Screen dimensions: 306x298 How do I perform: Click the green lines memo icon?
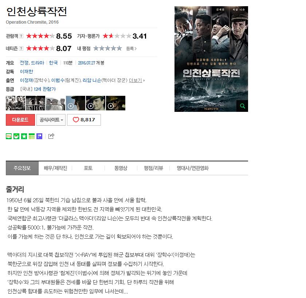click(32, 136)
